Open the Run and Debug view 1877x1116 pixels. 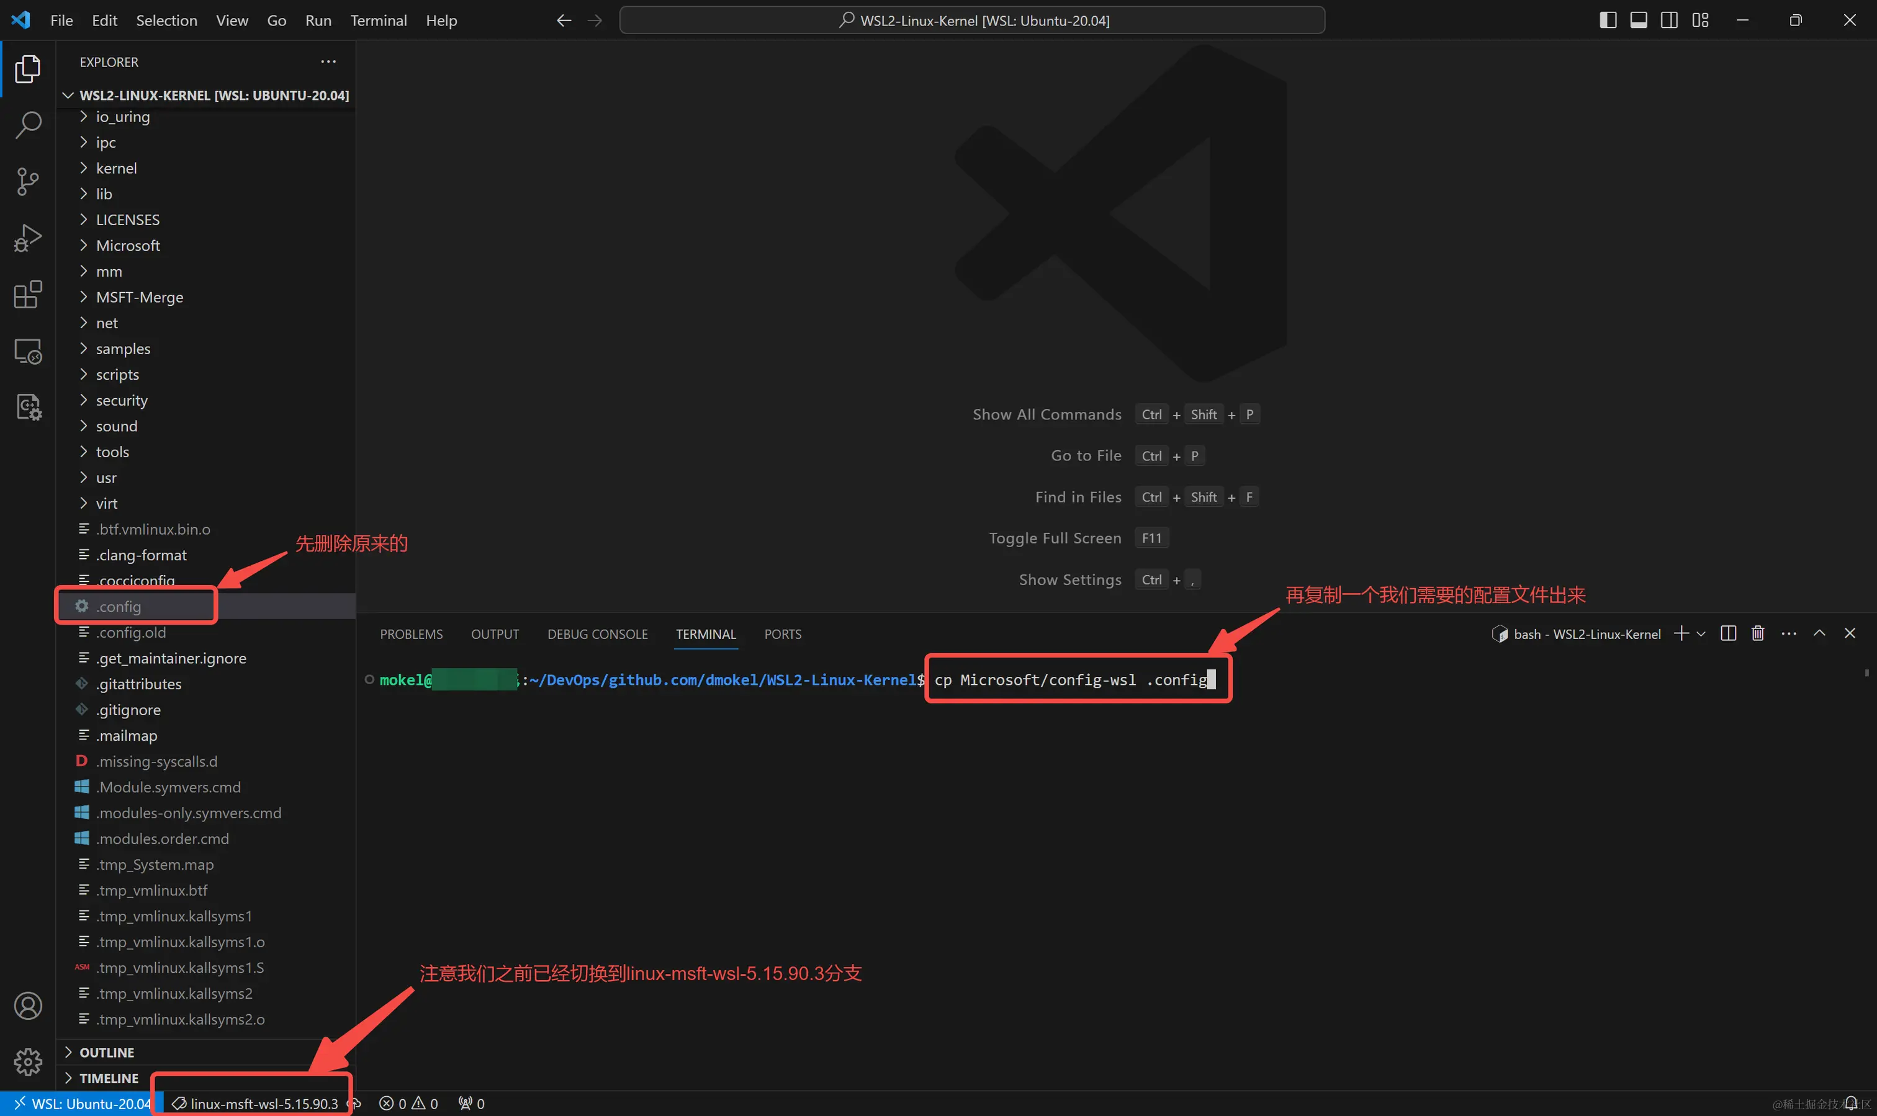[x=28, y=238]
